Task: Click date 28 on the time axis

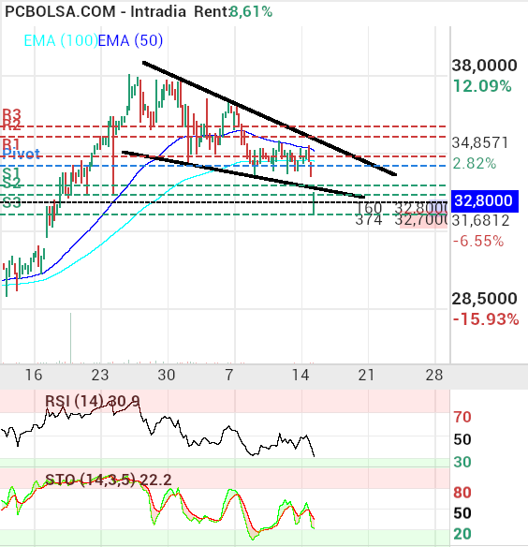Action: tap(433, 375)
